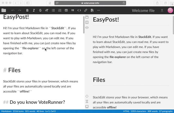Click the '309 words' status entry
Viewport: 174px width, 113px height.
[153, 111]
